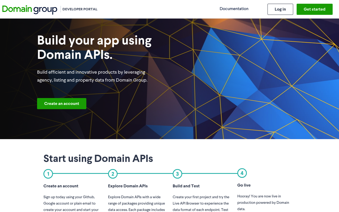339x212 pixels.
Task: Open the Developer Portal home link
Action: 80,9
